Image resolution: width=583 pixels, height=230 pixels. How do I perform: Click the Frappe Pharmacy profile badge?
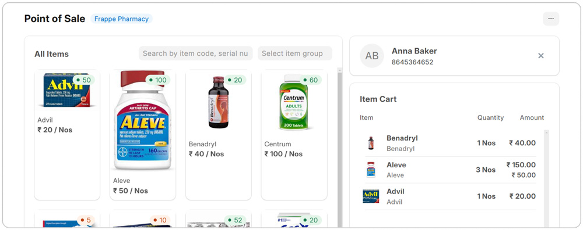pyautogui.click(x=121, y=19)
